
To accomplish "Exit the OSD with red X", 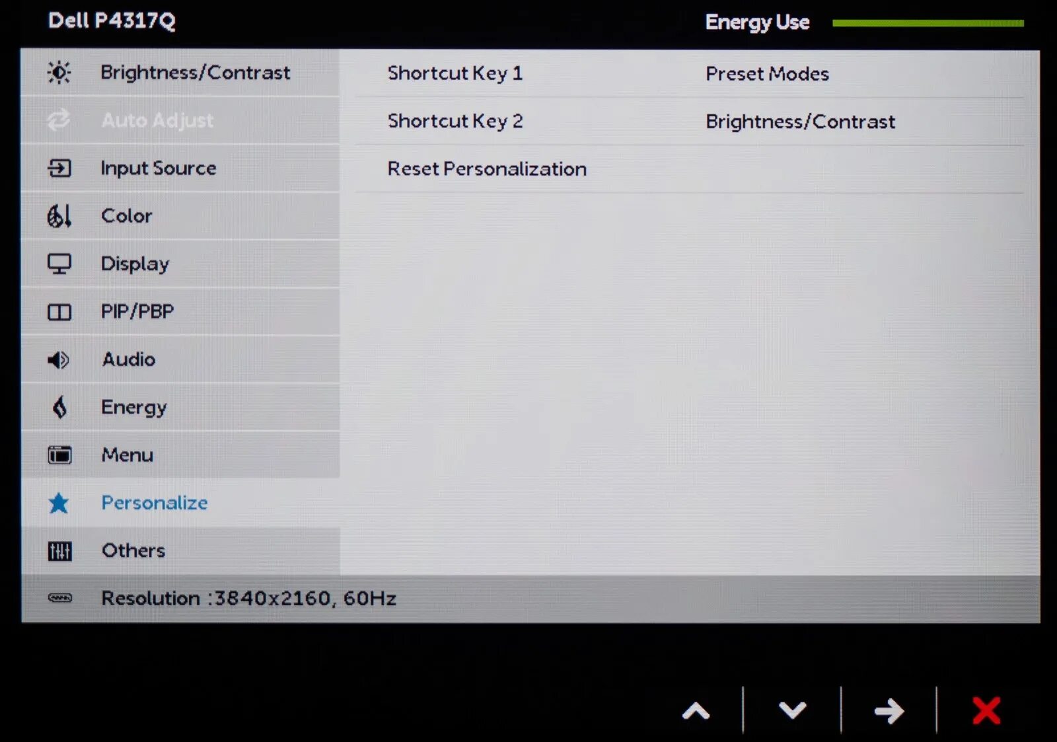I will click(x=986, y=711).
